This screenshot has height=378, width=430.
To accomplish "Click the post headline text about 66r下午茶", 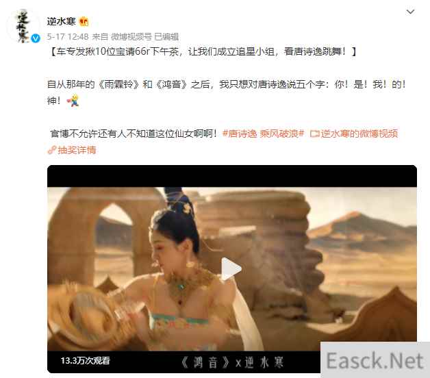I will pyautogui.click(x=203, y=51).
